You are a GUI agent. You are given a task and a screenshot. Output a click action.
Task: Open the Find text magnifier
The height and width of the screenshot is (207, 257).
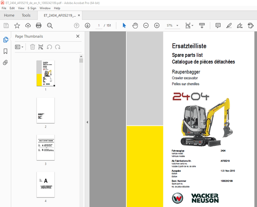[50, 26]
